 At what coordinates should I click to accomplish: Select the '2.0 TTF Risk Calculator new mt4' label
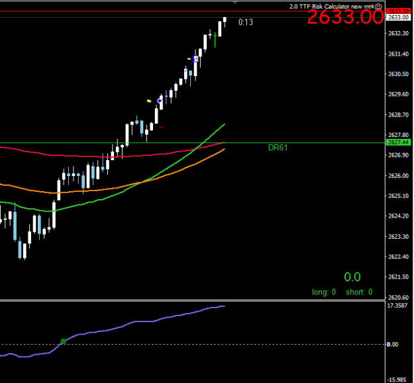click(x=332, y=7)
